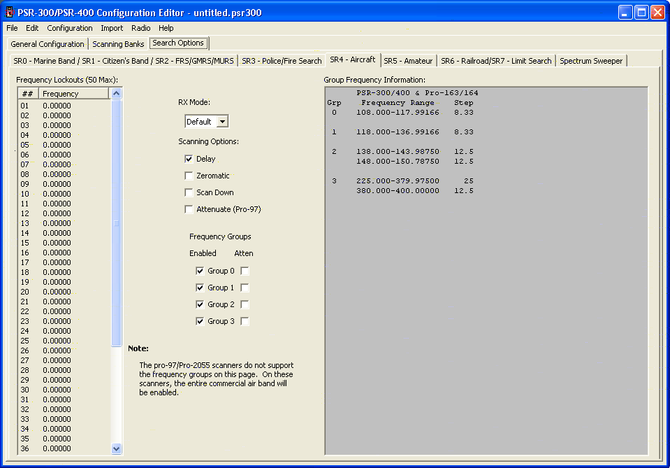The width and height of the screenshot is (670, 468).
Task: Click the application icon in title bar
Action: [x=10, y=13]
